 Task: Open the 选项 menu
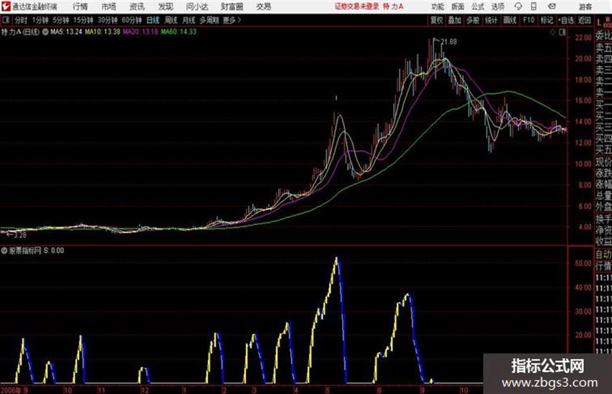pyautogui.click(x=498, y=6)
